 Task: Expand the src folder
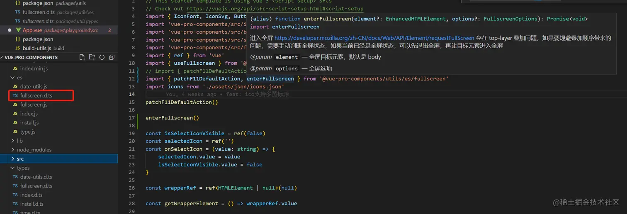(x=12, y=159)
